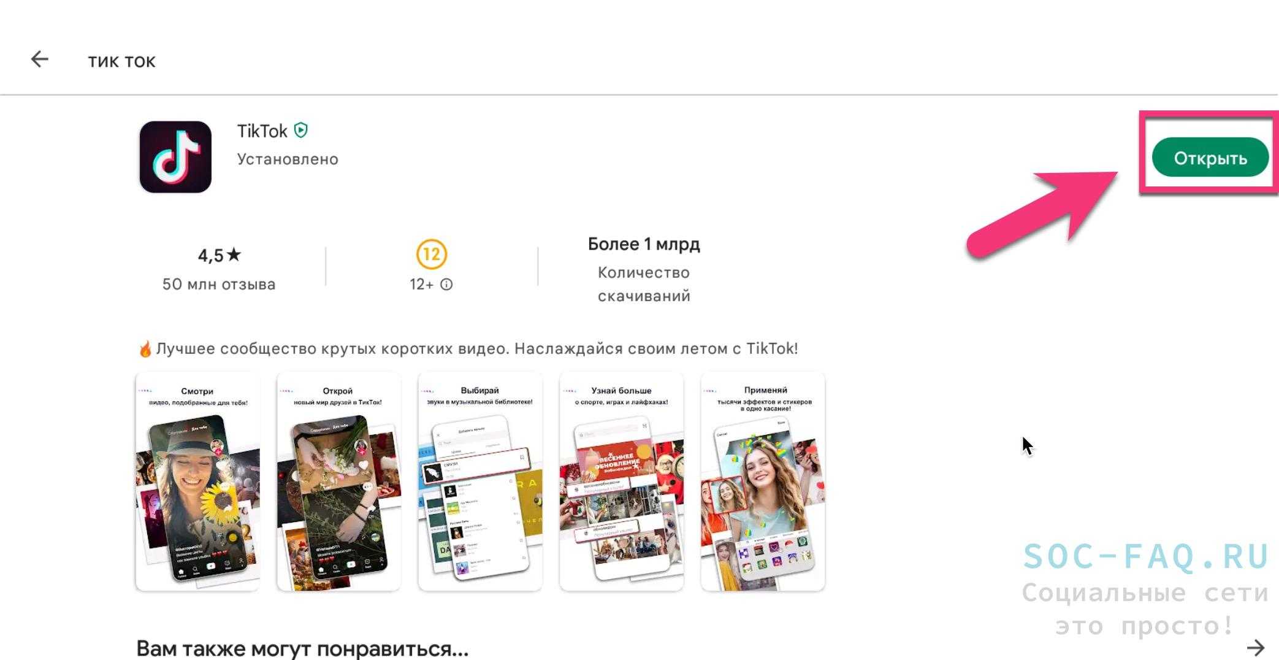
Task: Click the 'Более 1 млрд' downloads count
Action: [644, 244]
